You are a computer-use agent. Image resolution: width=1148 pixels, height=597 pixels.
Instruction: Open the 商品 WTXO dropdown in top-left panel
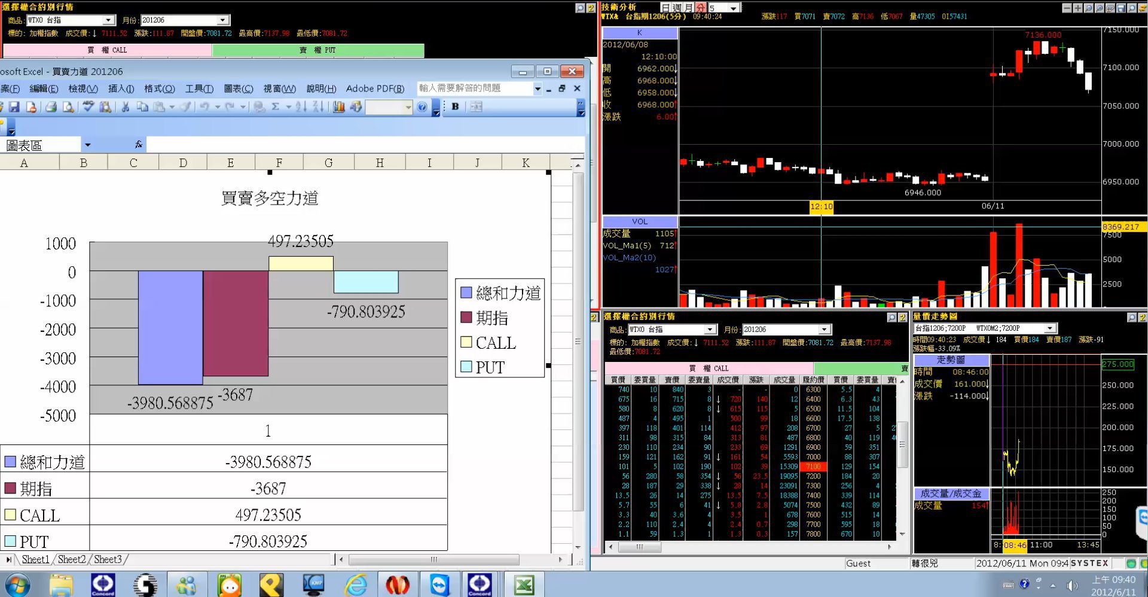(108, 20)
